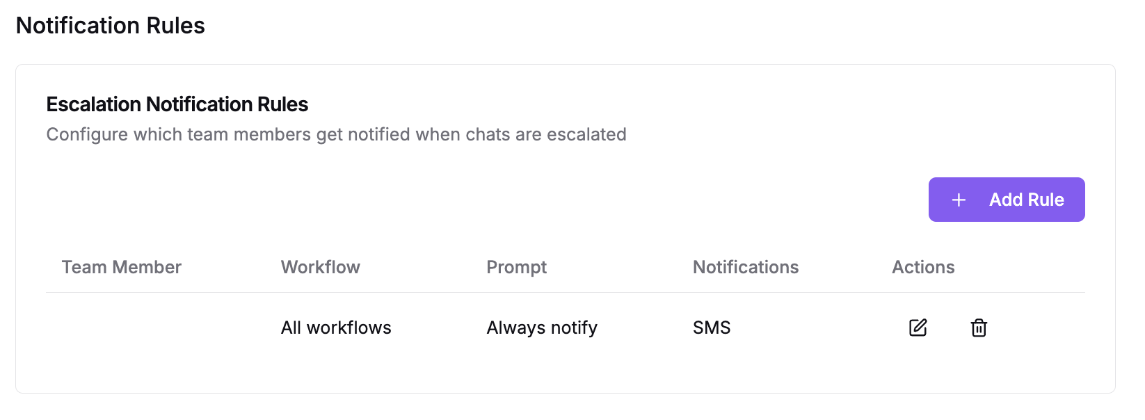The height and width of the screenshot is (420, 1145).
Task: Click the Actions column header
Action: pyautogui.click(x=923, y=267)
